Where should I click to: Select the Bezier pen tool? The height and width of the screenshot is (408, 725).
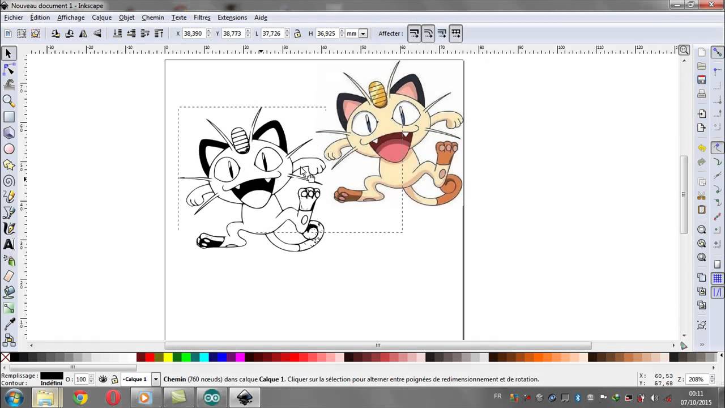coord(8,212)
